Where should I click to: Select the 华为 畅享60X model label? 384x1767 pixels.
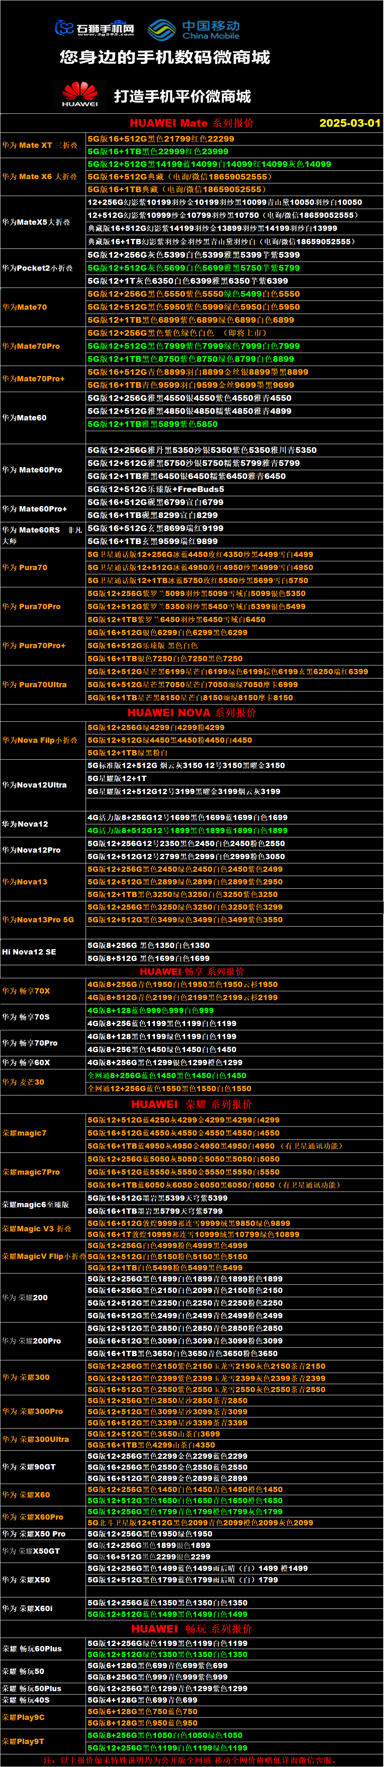(26, 1062)
